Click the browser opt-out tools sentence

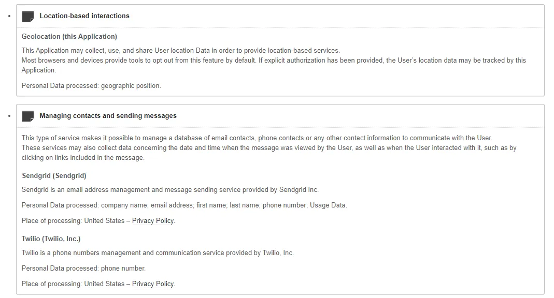(x=274, y=61)
